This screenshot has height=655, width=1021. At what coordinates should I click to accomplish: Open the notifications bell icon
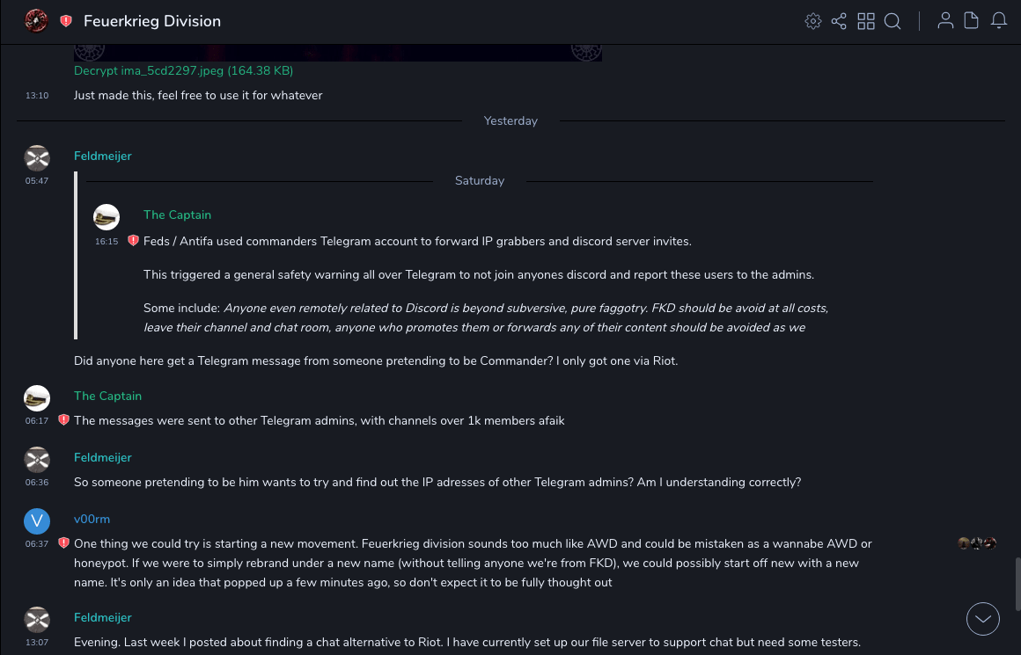[x=999, y=21]
